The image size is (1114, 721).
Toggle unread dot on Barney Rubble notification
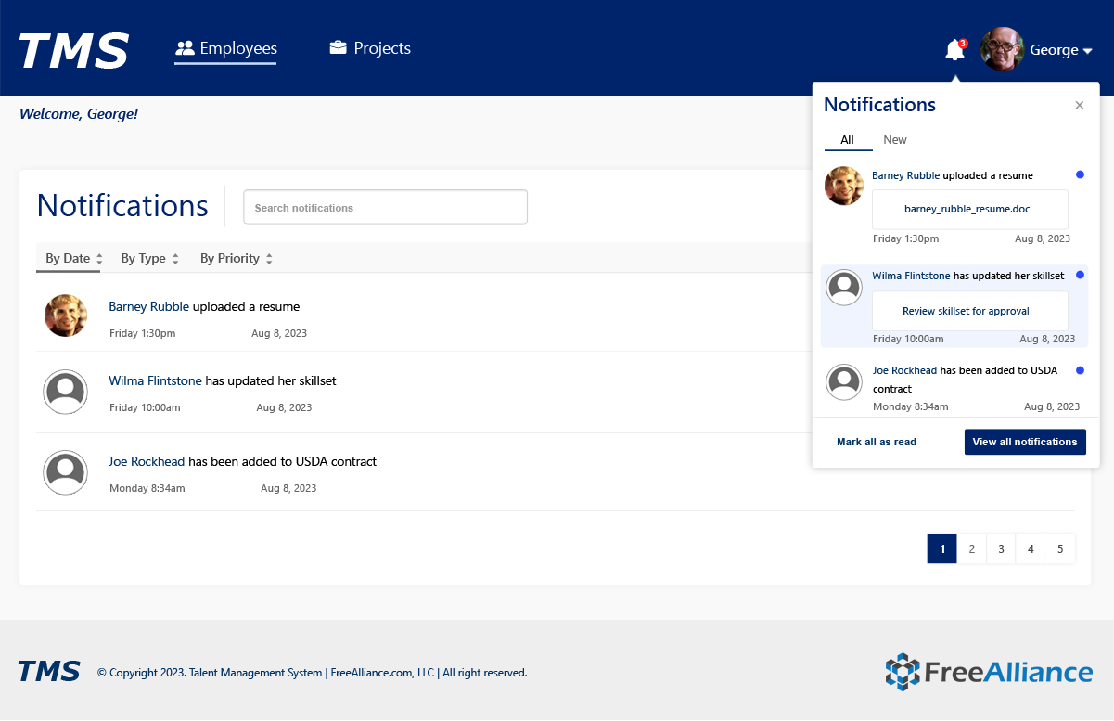point(1080,174)
